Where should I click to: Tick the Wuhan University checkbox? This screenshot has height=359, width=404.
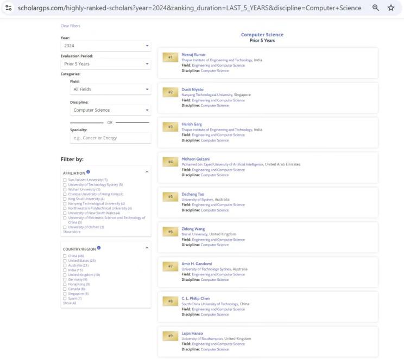(65, 189)
